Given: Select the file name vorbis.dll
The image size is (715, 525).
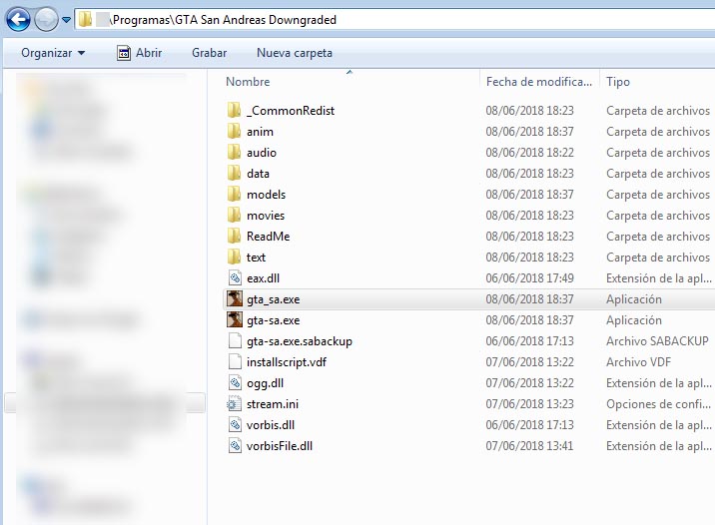Looking at the screenshot, I should tap(271, 425).
